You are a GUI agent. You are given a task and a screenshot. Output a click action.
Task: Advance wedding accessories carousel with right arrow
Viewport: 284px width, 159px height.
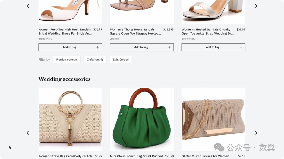click(x=256, y=133)
